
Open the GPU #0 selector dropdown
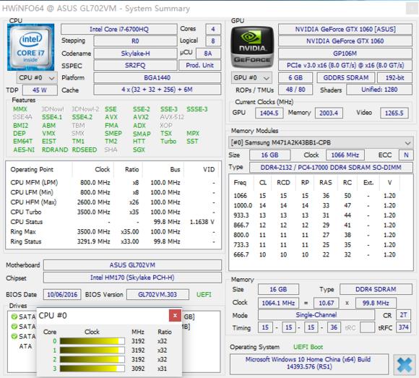(x=251, y=78)
